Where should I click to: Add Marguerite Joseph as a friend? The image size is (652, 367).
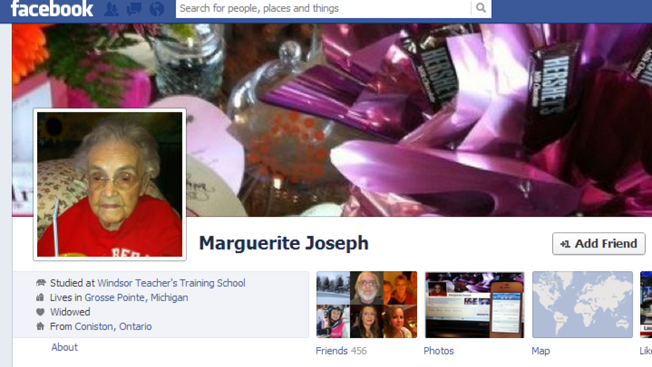pyautogui.click(x=599, y=243)
